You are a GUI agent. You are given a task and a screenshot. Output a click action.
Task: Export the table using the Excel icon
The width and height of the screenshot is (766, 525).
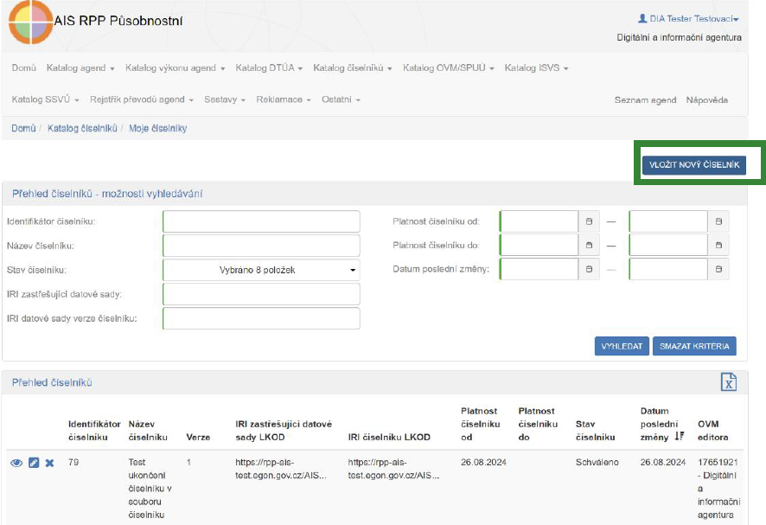pyautogui.click(x=728, y=382)
